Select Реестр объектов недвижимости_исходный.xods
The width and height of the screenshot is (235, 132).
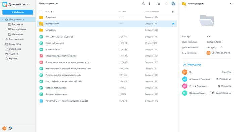[68, 69]
